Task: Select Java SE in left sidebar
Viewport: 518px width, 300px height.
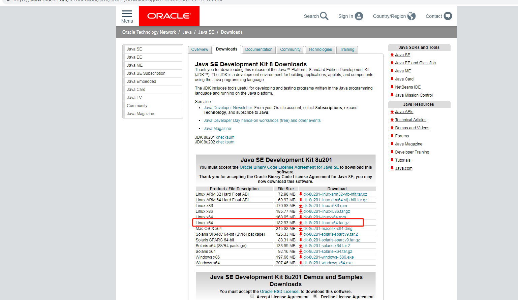Action: pos(153,49)
